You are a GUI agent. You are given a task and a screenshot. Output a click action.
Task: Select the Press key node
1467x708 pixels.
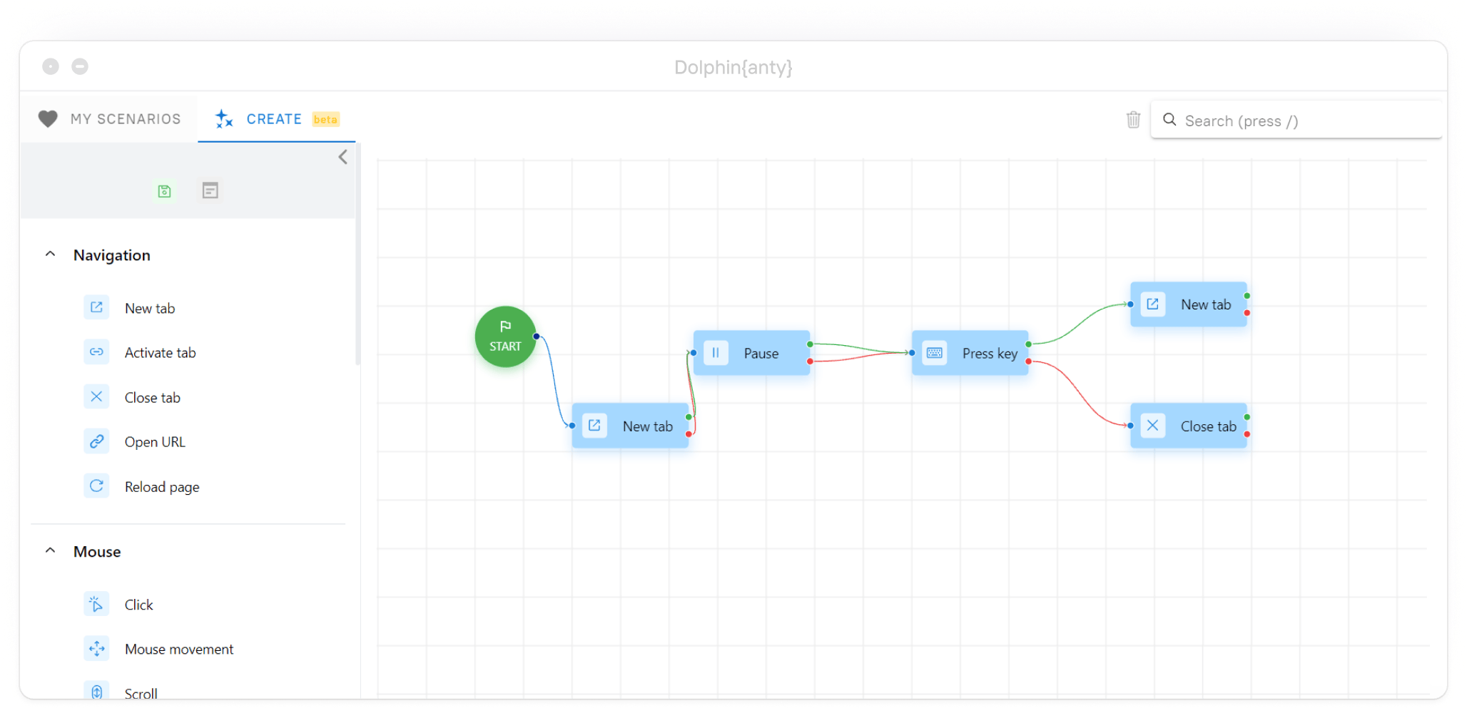970,353
